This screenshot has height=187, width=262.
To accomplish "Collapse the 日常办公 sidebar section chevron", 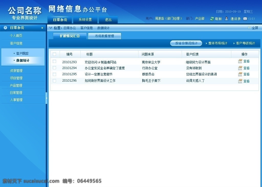I will pyautogui.click(x=42, y=28).
